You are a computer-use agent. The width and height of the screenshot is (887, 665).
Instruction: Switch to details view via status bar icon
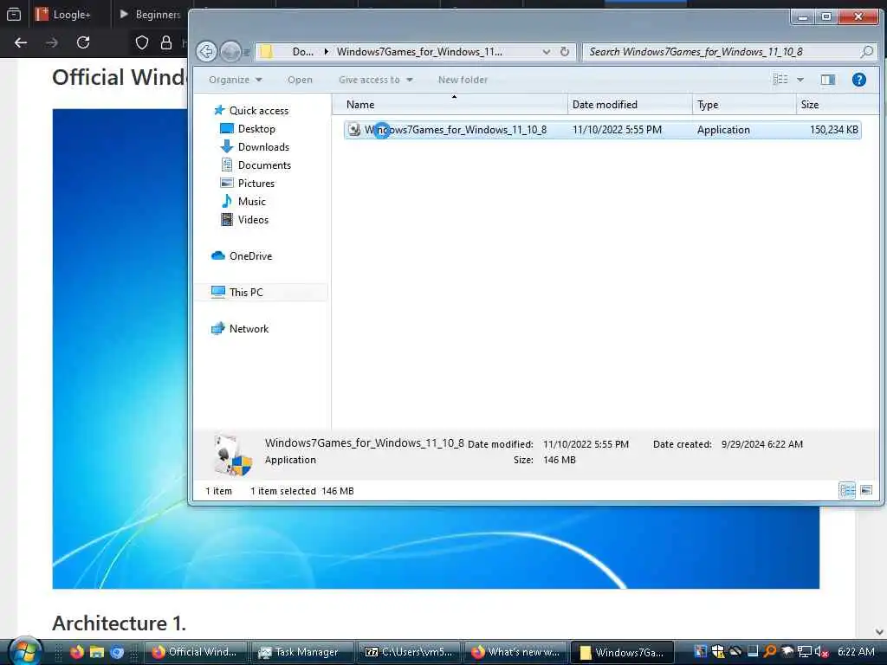[847, 490]
